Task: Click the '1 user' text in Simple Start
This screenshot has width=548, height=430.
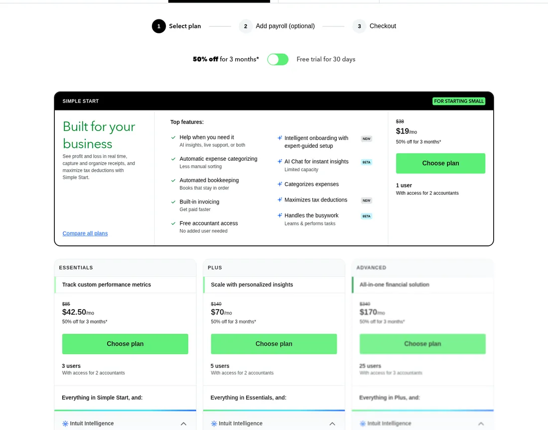Action: [404, 185]
